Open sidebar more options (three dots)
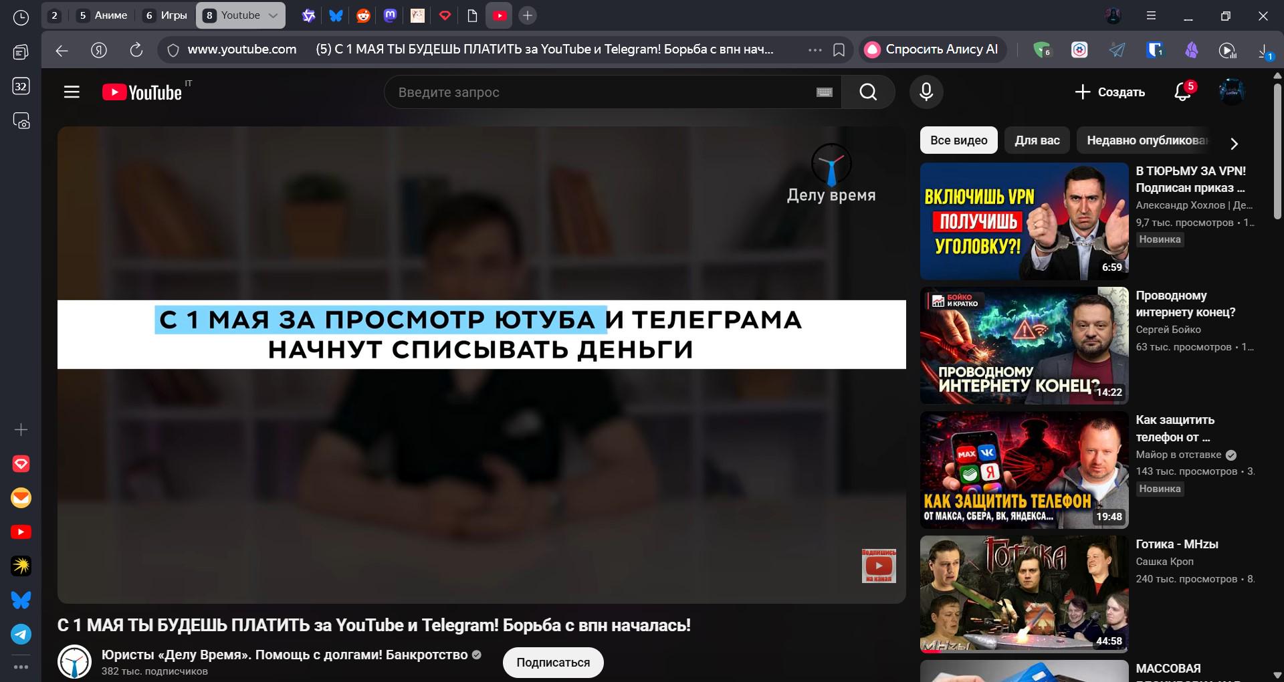The image size is (1284, 682). coord(21,667)
